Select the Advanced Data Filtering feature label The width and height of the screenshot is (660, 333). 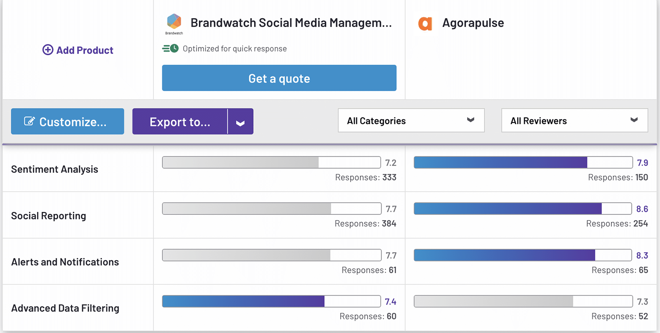click(x=65, y=308)
